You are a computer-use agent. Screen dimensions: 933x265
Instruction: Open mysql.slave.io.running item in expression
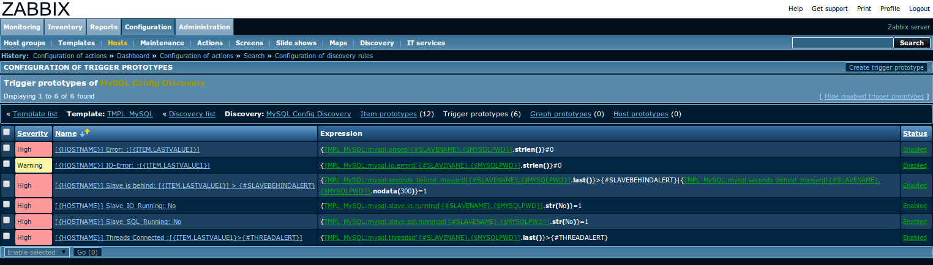pyautogui.click(x=434, y=206)
